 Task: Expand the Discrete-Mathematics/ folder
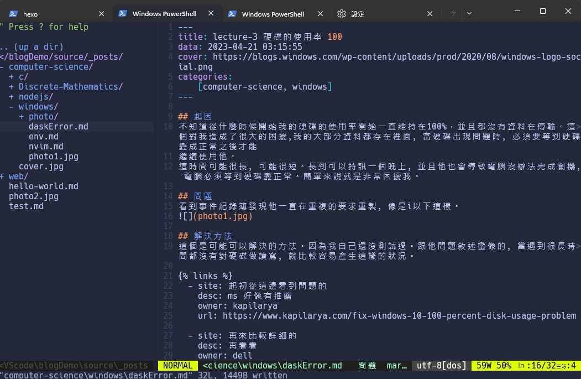(70, 87)
